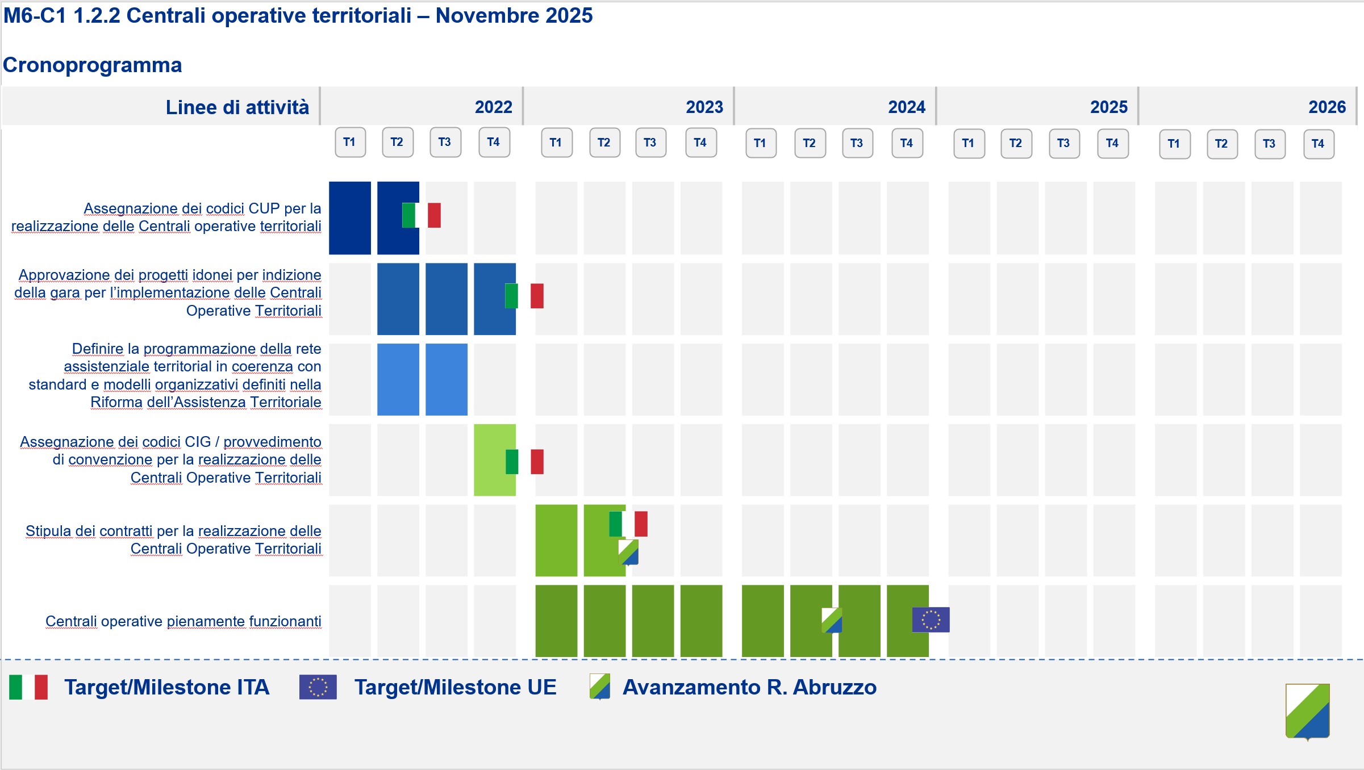Click the Italian flag legend icon
Image resolution: width=1364 pixels, height=770 pixels.
tap(28, 687)
